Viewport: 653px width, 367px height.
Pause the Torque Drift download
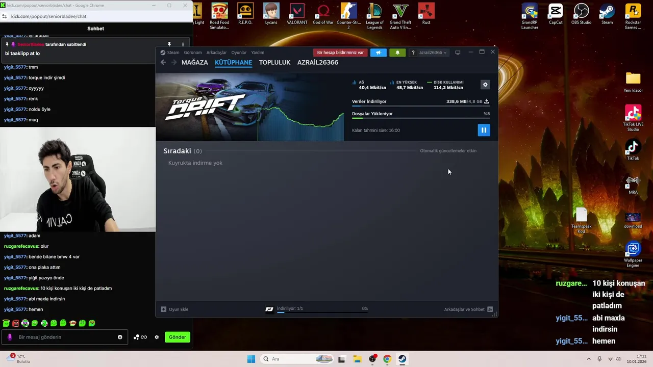tap(484, 130)
